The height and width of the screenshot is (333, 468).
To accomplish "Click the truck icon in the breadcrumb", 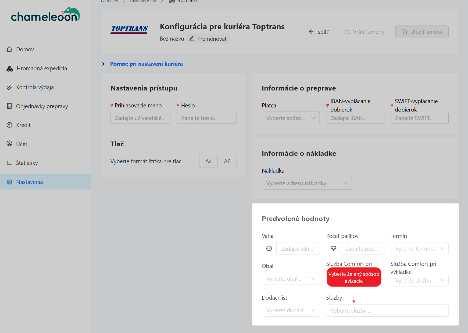I will pyautogui.click(x=172, y=1).
